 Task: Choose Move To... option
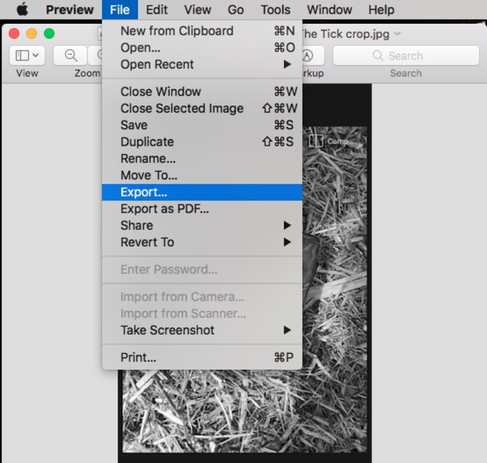(x=202, y=175)
